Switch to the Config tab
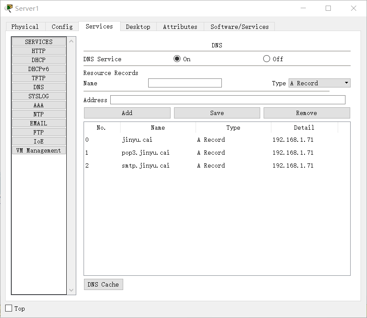This screenshot has height=318, width=367. coord(62,27)
